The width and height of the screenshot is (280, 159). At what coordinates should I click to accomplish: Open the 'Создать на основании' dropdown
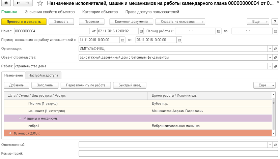click(x=180, y=22)
